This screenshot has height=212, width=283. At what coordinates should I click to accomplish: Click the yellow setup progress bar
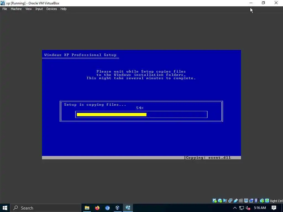click(x=112, y=115)
